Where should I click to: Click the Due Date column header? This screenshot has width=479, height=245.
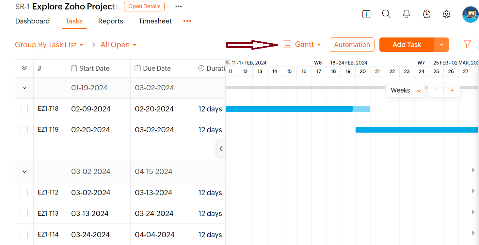point(162,68)
